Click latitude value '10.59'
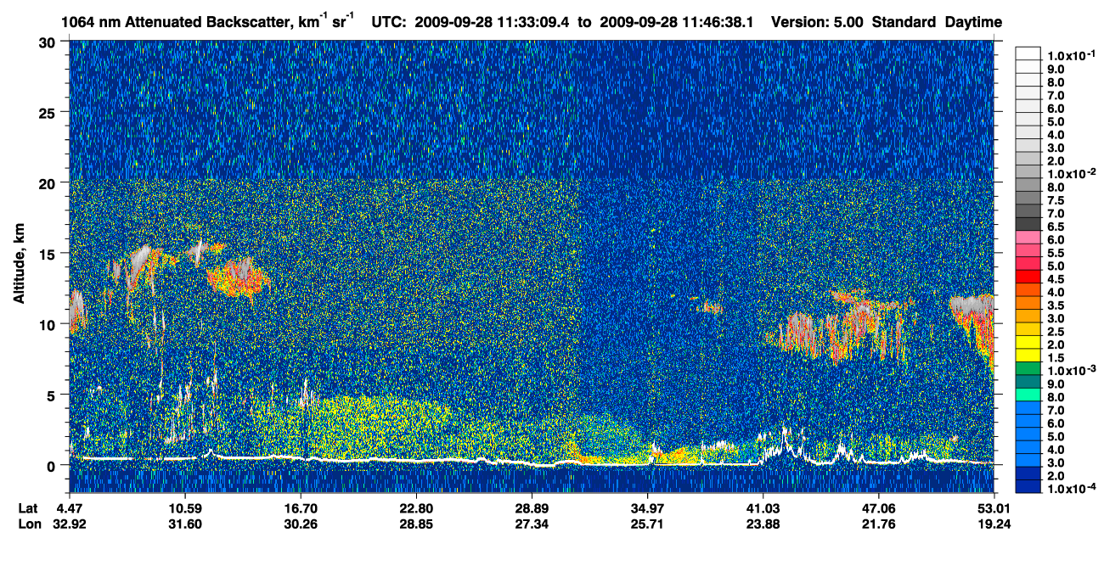Viewport: 1104px width, 566px height. (185, 507)
